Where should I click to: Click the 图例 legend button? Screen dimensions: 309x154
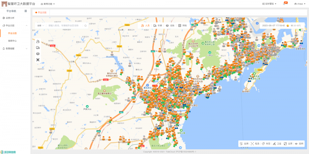[299, 144]
